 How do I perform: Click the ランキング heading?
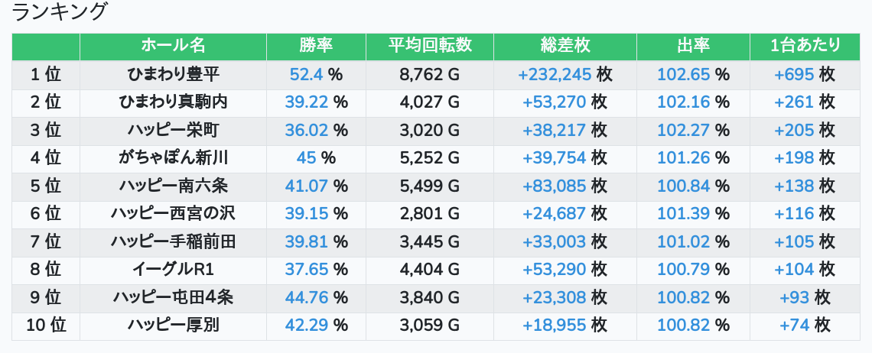click(60, 11)
